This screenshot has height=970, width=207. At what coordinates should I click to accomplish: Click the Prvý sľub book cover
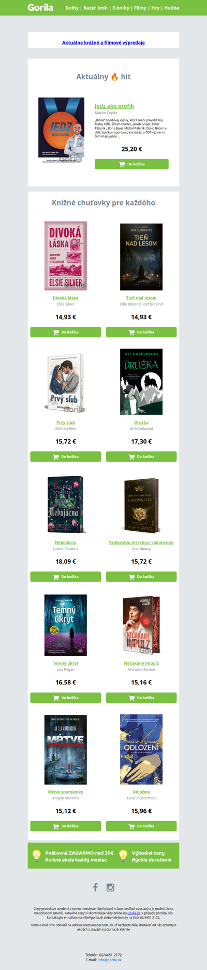click(x=66, y=383)
